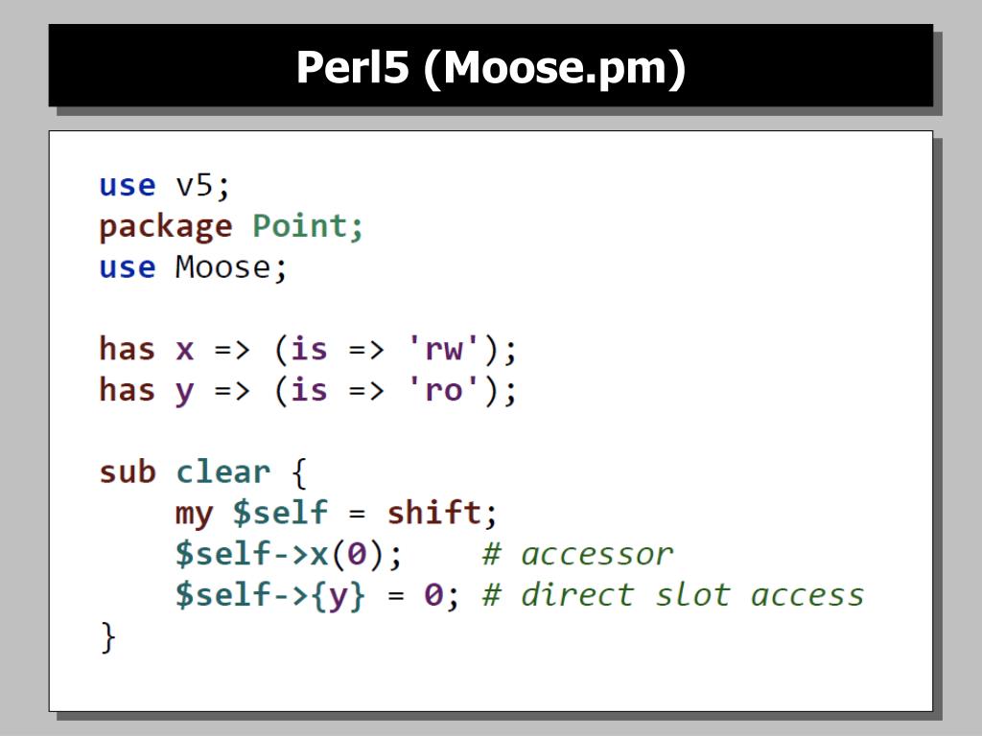
Task: Click the '# direct slot access' comment
Action: (x=673, y=594)
